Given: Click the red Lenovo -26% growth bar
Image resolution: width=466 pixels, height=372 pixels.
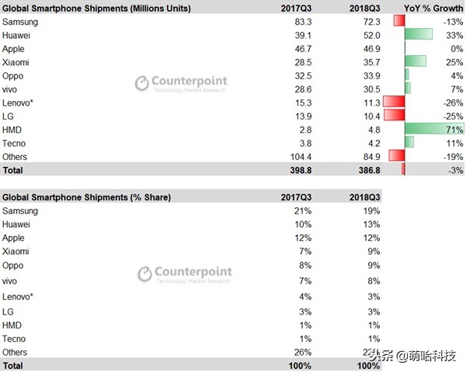Looking at the screenshot, I should (393, 102).
